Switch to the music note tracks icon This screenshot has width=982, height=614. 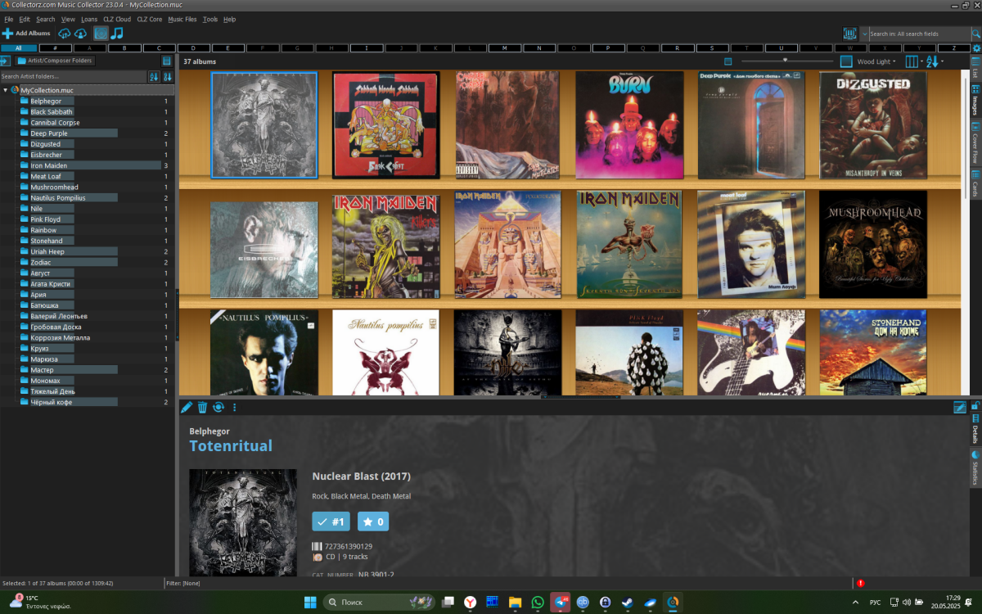117,34
